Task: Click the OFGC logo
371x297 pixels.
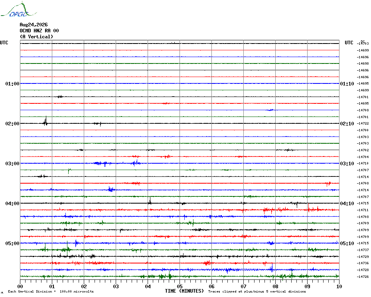Action: [18, 10]
